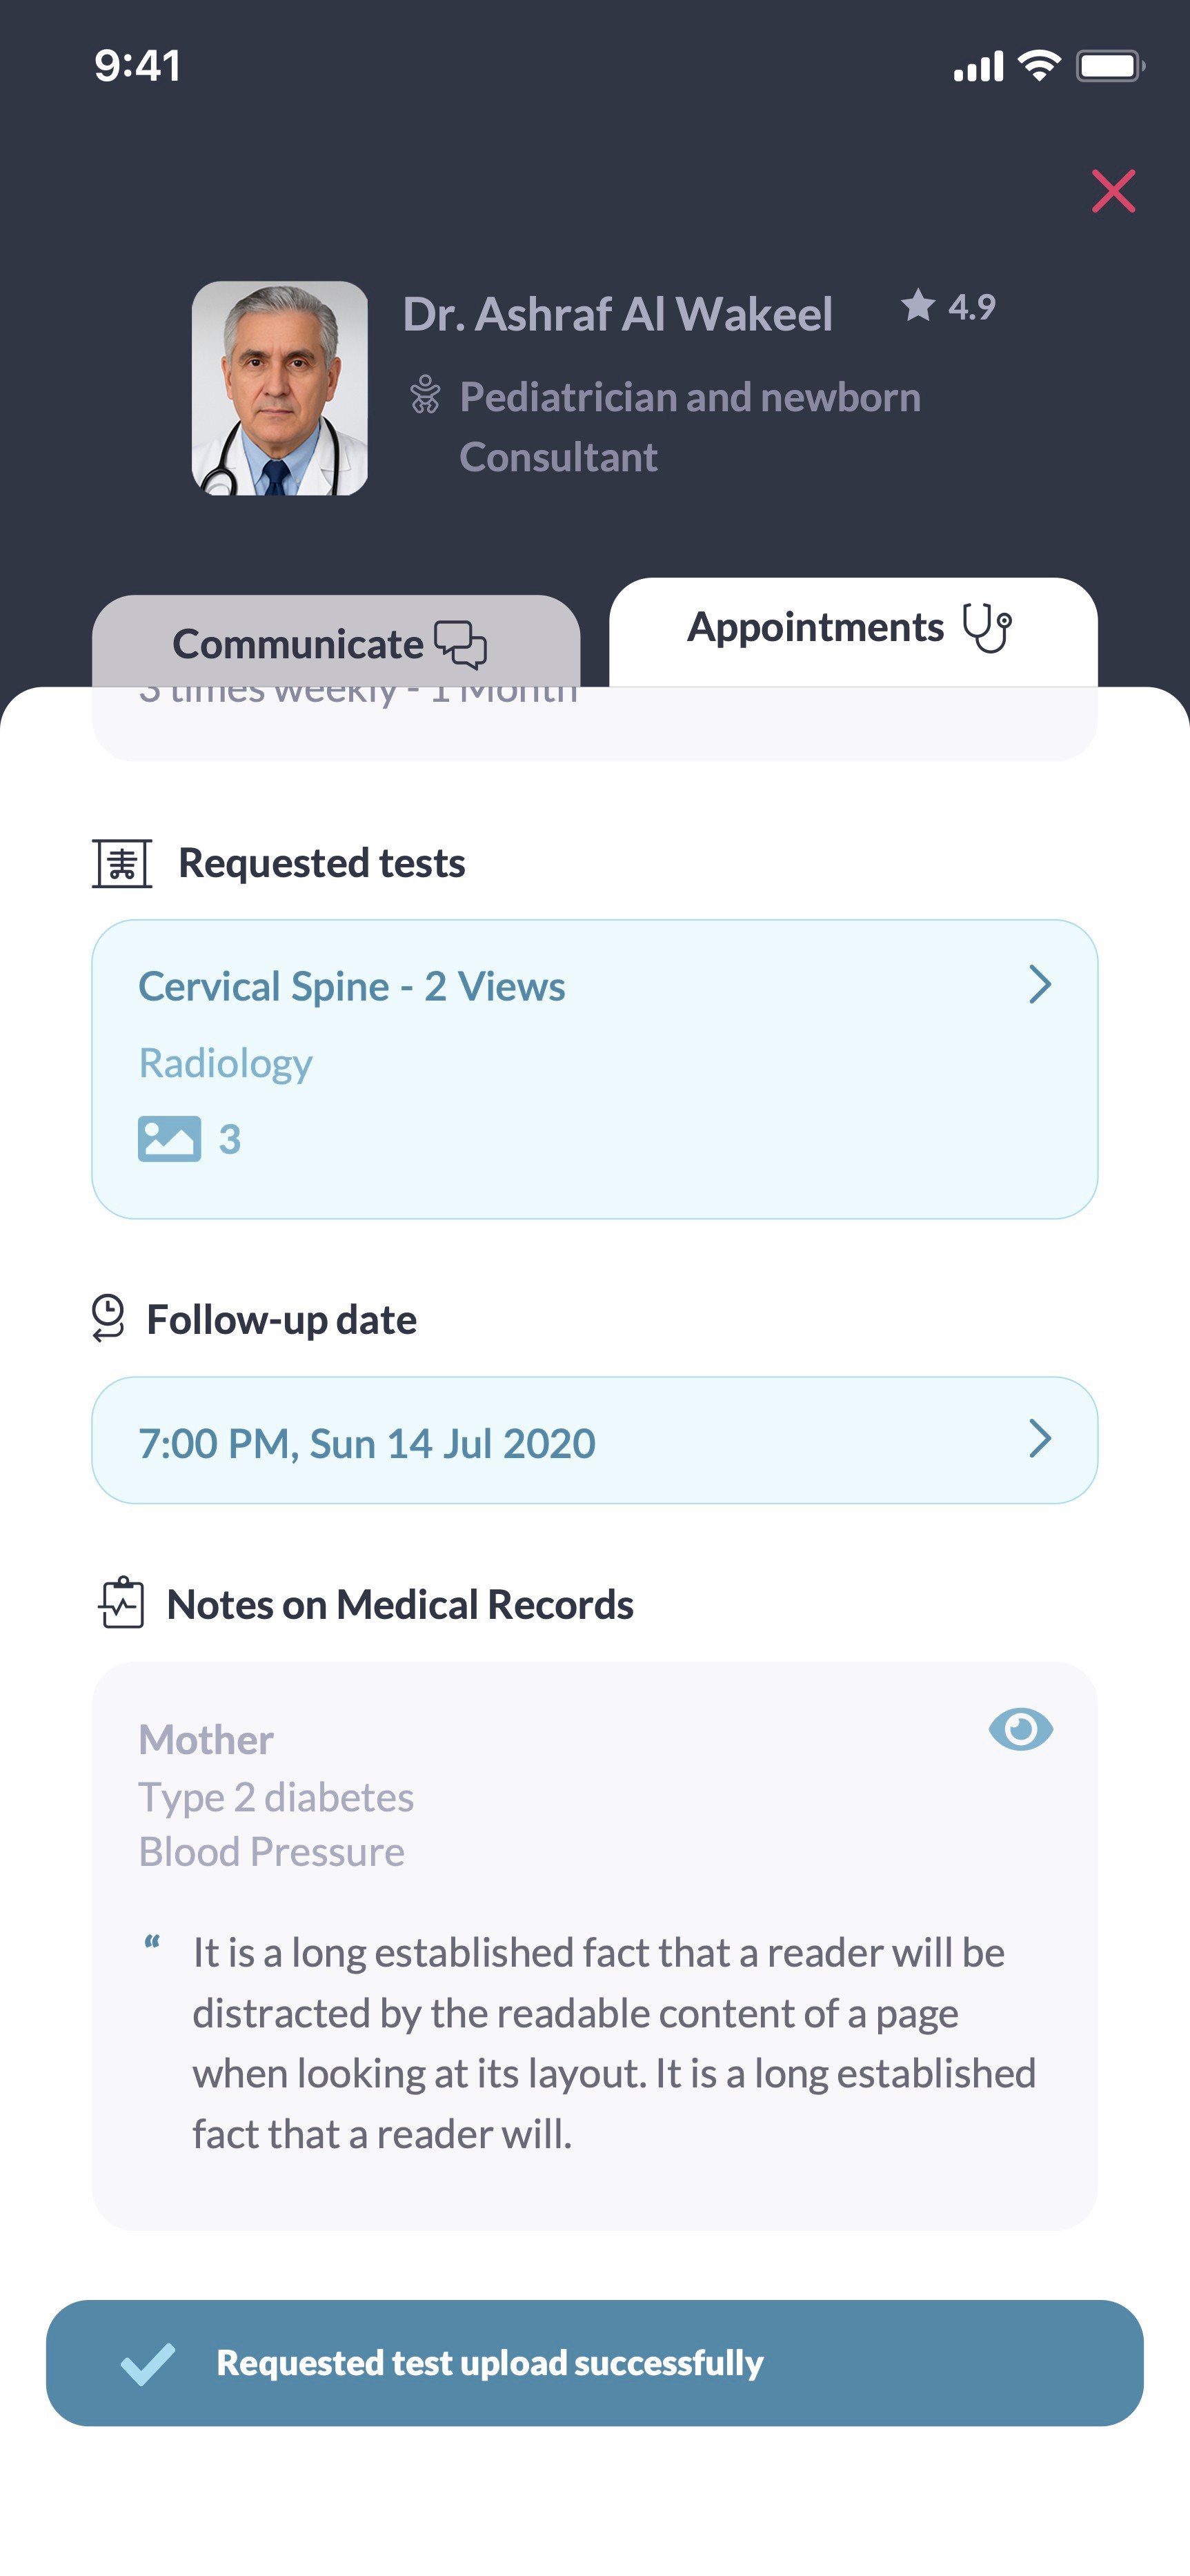Tap the Requested tests x-ray icon
This screenshot has width=1190, height=2576.
tap(122, 863)
